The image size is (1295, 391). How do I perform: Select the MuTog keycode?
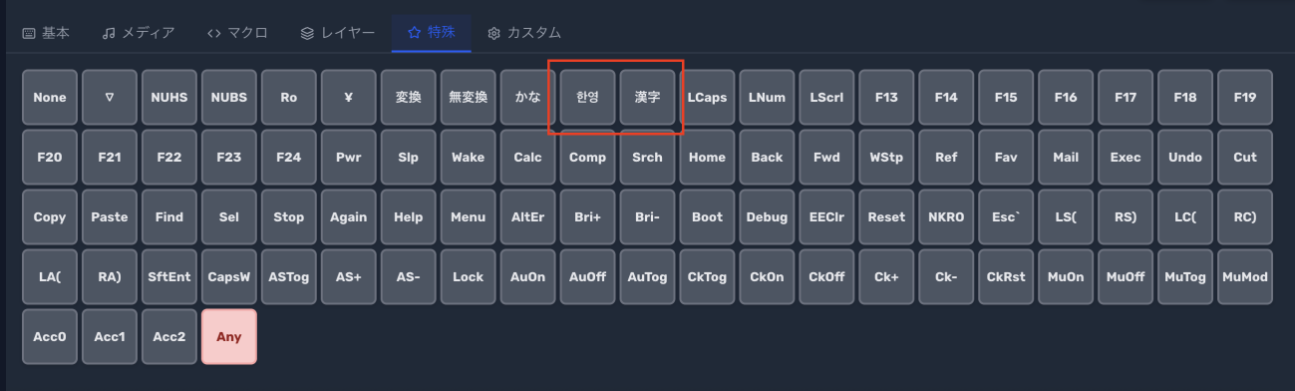(x=1185, y=277)
